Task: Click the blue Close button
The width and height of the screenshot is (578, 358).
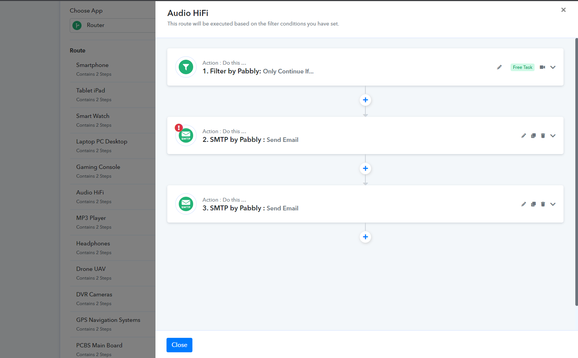Action: [179, 345]
